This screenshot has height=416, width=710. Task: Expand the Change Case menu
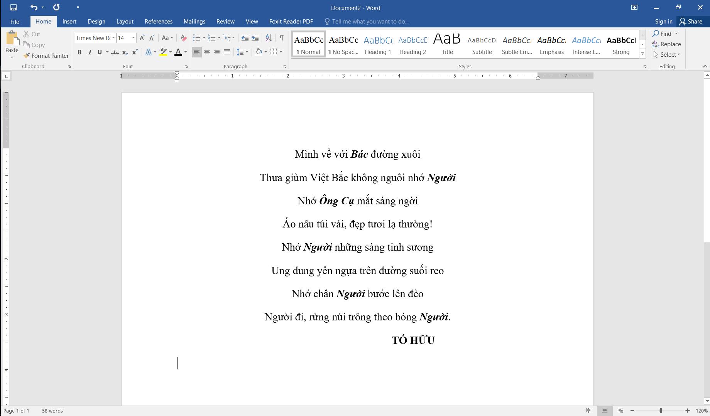(x=167, y=38)
